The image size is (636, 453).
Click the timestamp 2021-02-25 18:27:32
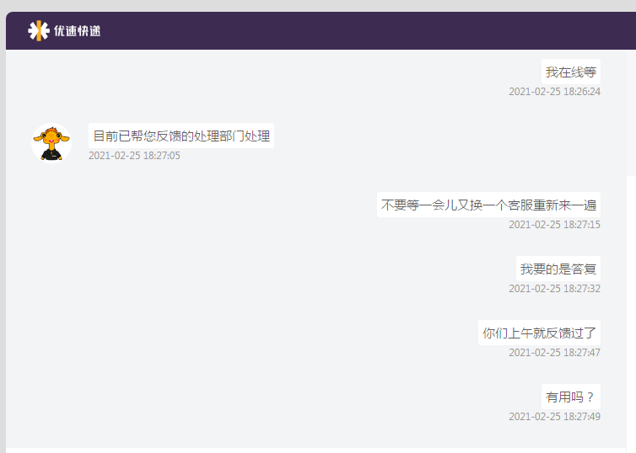pos(554,289)
